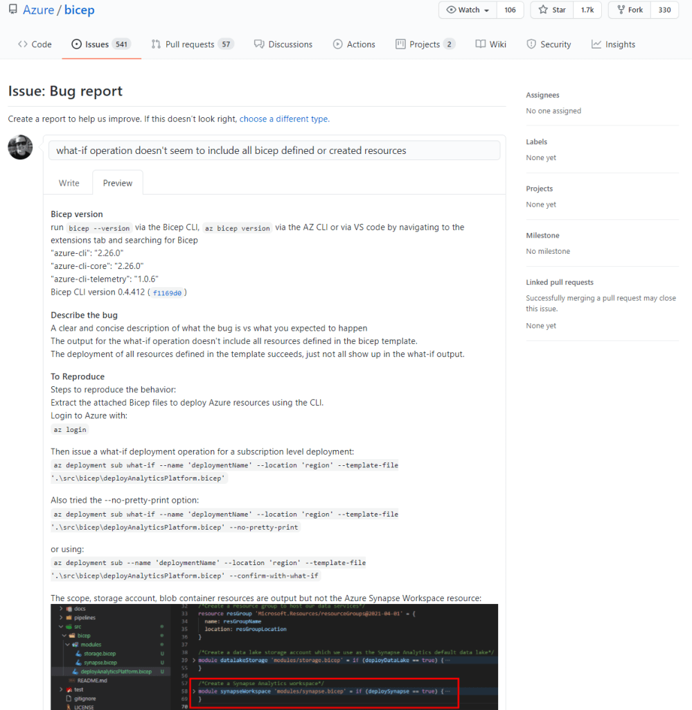The width and height of the screenshot is (692, 710).
Task: Star the repository via the star icon
Action: pyautogui.click(x=544, y=10)
